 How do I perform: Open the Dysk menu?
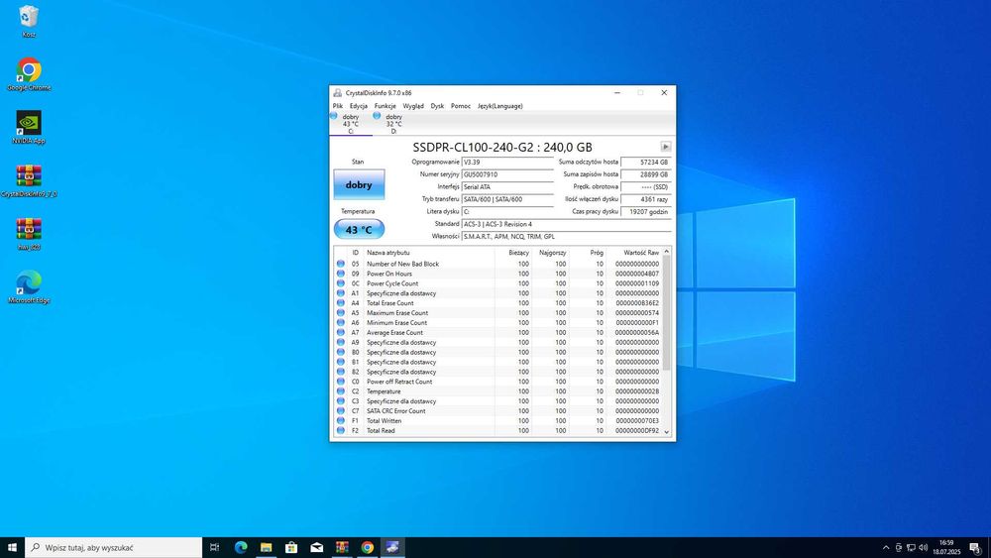pos(437,106)
